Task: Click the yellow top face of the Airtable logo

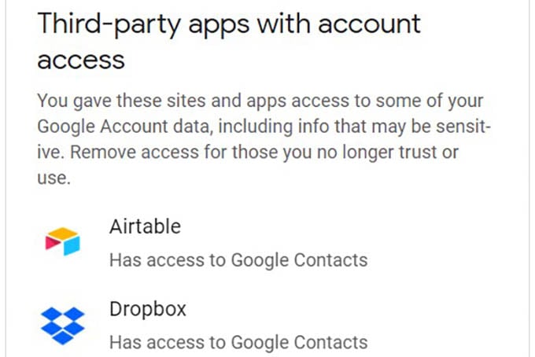Action: click(x=62, y=233)
